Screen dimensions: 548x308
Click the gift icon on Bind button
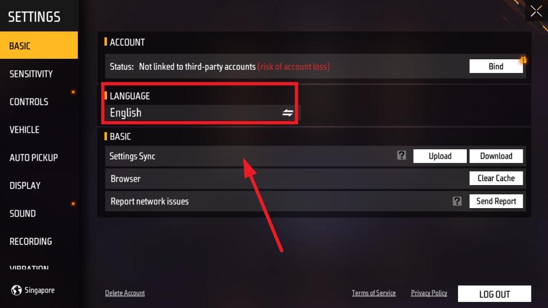(523, 60)
